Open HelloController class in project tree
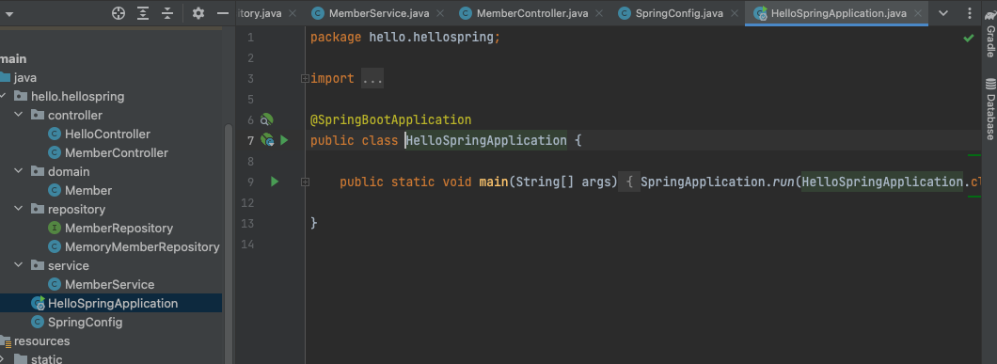Viewport: 997px width, 364px height. 107,135
